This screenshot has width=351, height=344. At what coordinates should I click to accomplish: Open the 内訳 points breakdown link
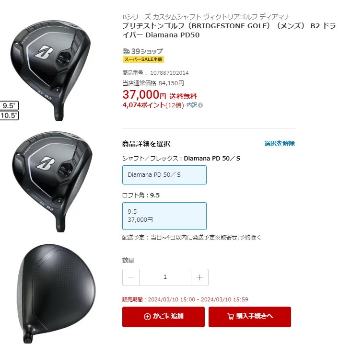[192, 105]
